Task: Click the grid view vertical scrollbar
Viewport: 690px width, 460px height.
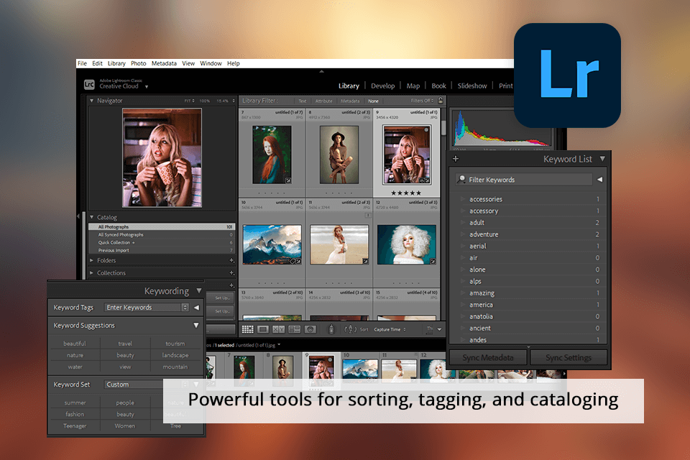Action: [x=443, y=127]
